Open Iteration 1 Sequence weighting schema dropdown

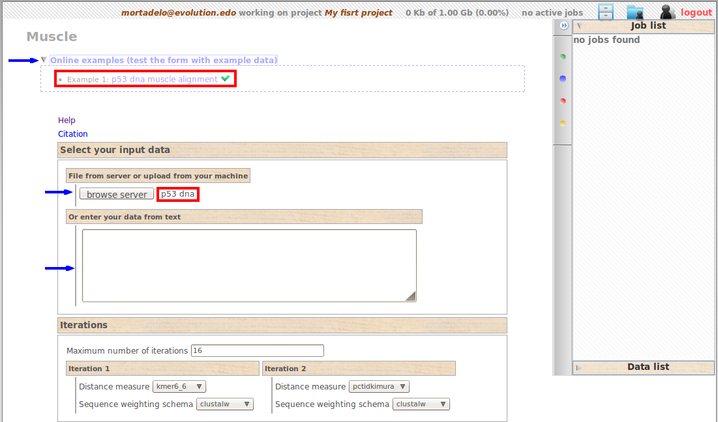pyautogui.click(x=224, y=404)
